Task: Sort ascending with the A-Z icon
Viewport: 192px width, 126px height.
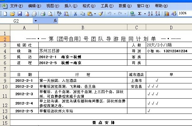Action: [x=150, y=14]
